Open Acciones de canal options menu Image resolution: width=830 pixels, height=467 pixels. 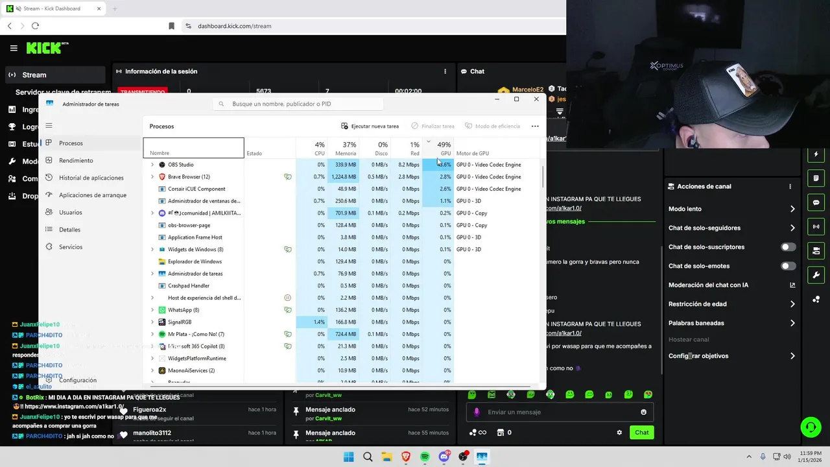click(790, 186)
